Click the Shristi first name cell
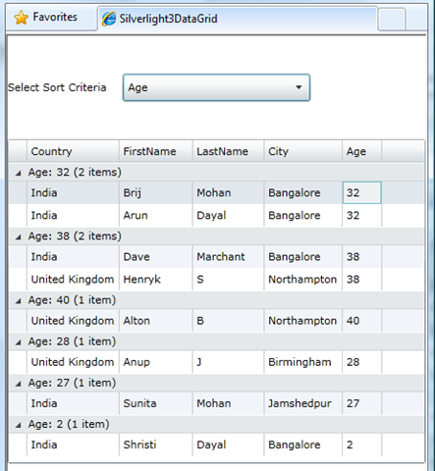 tap(156, 445)
